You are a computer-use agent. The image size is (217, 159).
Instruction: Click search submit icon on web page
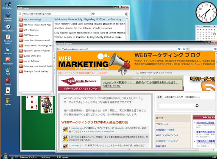tap(197, 106)
